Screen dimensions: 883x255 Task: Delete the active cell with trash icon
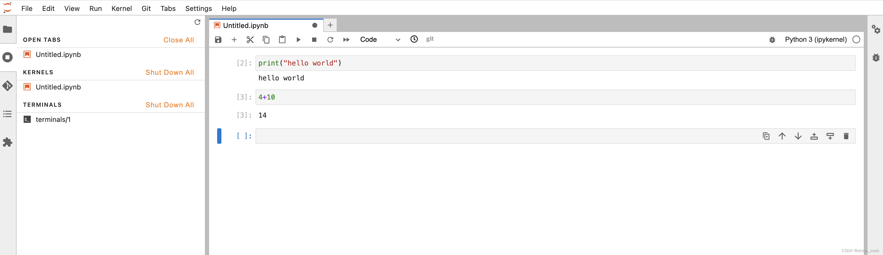click(x=846, y=136)
